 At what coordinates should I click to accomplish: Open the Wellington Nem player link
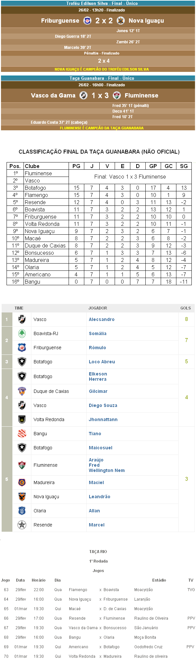pyautogui.click(x=107, y=470)
